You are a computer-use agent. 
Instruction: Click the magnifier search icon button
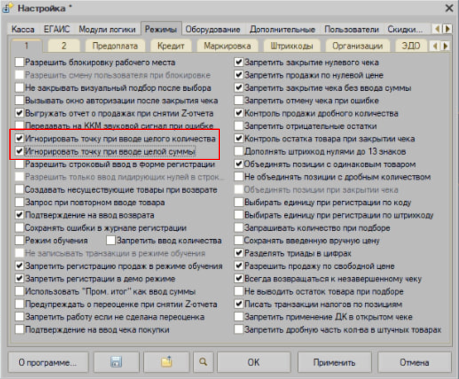203,362
